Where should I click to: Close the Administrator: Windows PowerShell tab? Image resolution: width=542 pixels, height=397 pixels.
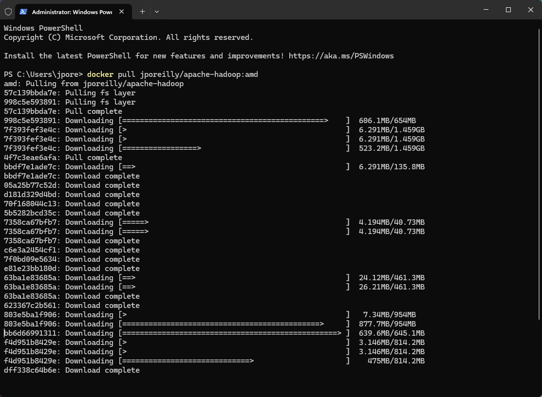tap(122, 12)
